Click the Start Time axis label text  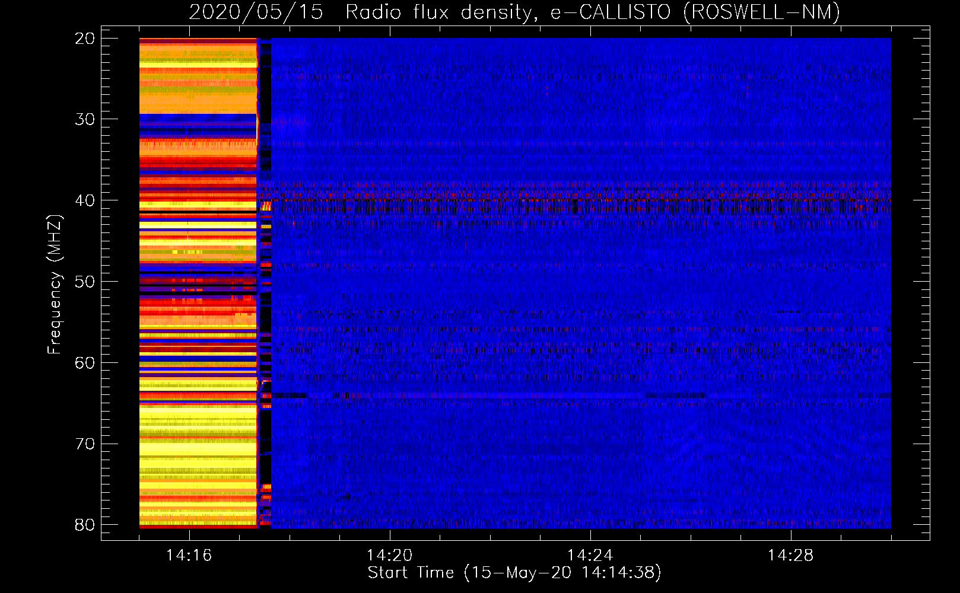pos(514,573)
